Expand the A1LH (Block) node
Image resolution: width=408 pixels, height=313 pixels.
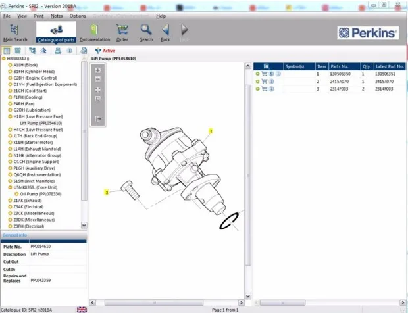tap(10, 65)
